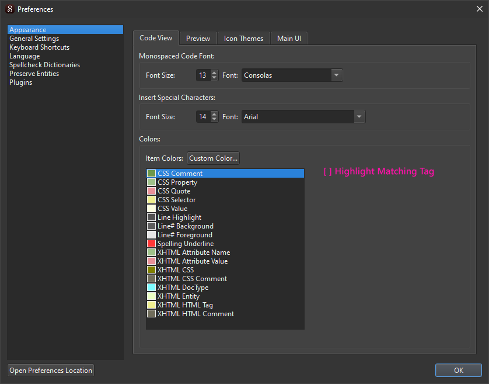Screen dimensions: 489x384
Task: Select the Line Highlight color swatch
Action: coord(151,217)
